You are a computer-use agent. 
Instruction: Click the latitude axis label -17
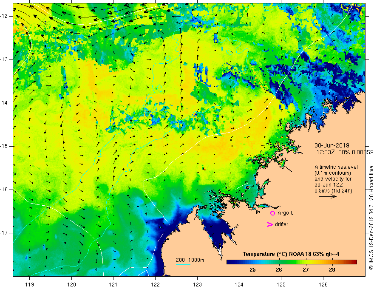[4, 233]
